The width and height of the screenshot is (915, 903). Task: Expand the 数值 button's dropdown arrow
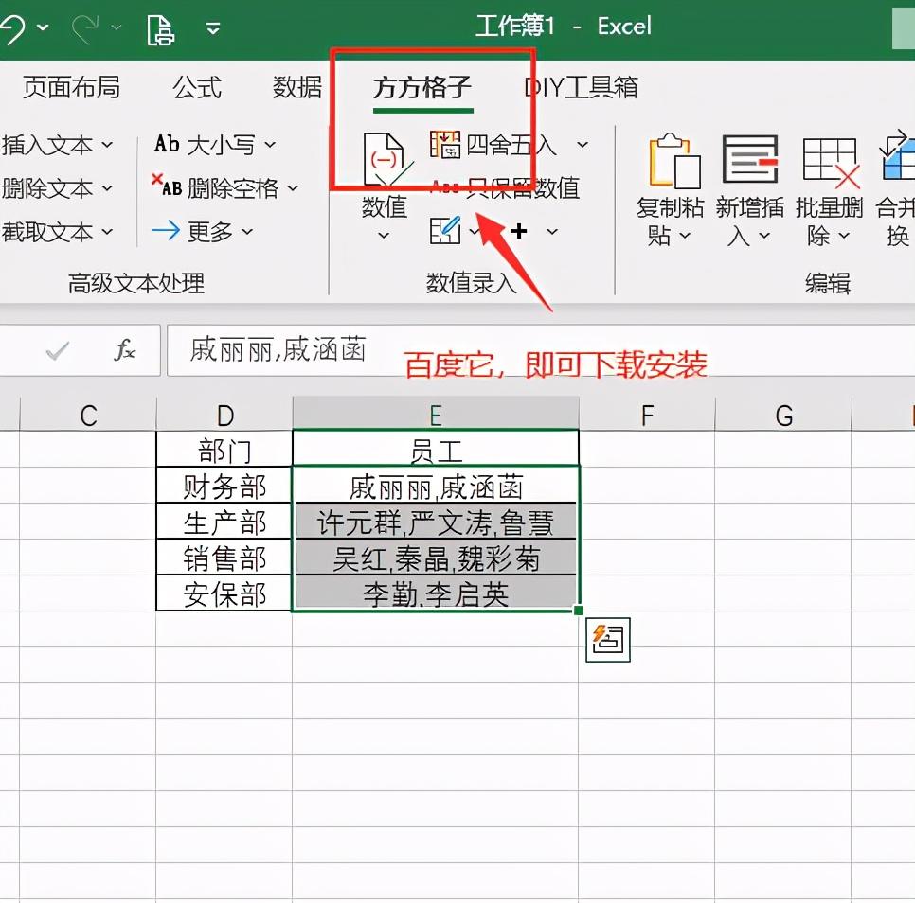point(384,236)
